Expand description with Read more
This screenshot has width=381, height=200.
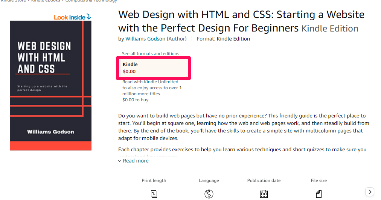click(x=136, y=161)
